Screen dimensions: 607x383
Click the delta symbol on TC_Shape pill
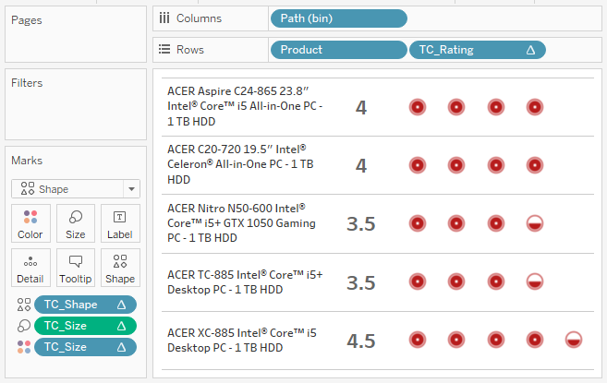point(122,305)
